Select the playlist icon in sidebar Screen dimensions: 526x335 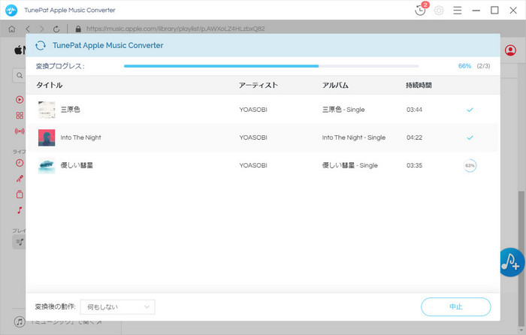(20, 242)
